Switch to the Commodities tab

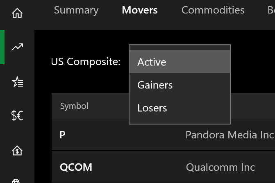(213, 10)
